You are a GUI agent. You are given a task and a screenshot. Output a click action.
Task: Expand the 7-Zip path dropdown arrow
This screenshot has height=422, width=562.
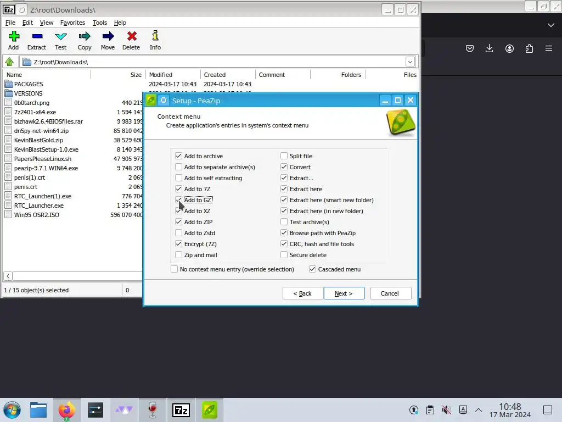(410, 62)
